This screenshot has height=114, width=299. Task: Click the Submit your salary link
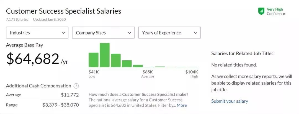coord(230,101)
